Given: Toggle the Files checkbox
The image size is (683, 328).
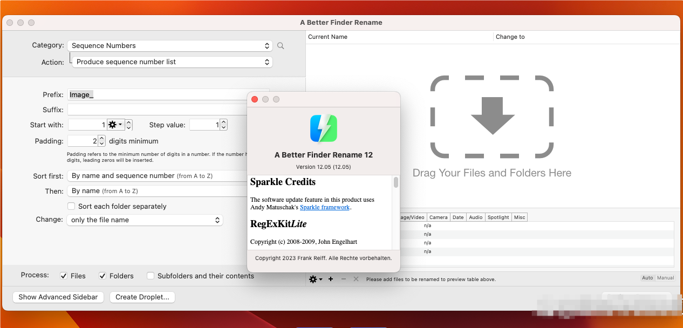Looking at the screenshot, I should tap(64, 276).
